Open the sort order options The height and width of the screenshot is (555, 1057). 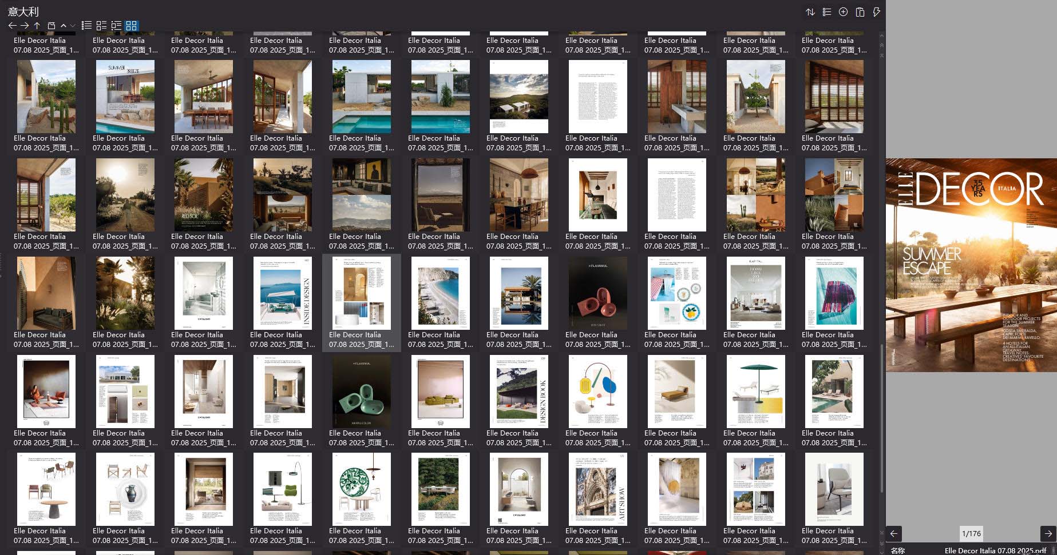810,12
